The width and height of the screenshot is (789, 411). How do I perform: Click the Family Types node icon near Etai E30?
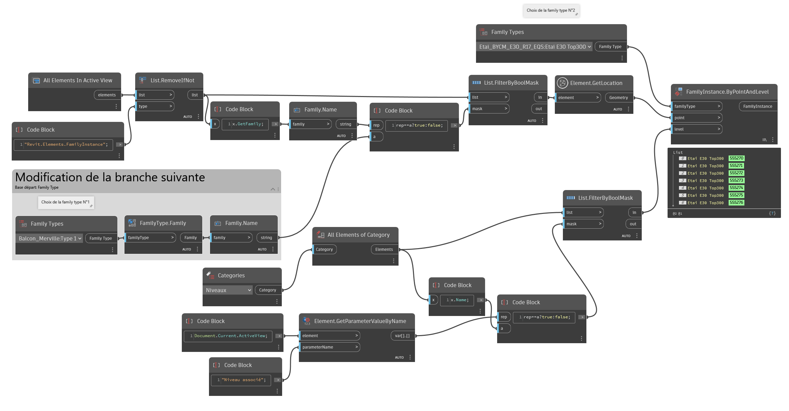tap(483, 32)
